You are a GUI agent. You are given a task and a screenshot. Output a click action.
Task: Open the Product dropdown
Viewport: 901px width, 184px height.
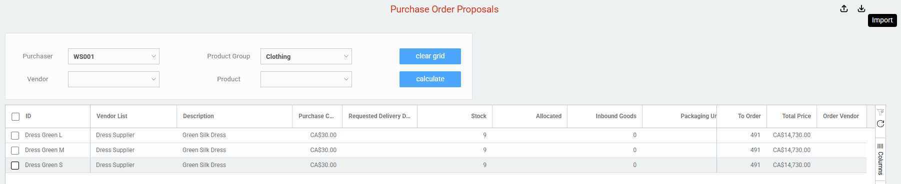click(x=306, y=79)
